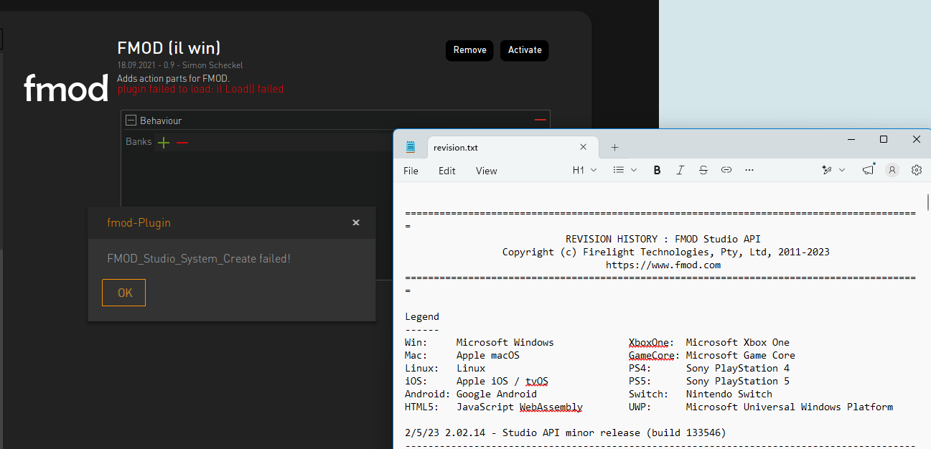Open the H1 heading dropdown
Image resolution: width=931 pixels, height=449 pixels.
pyautogui.click(x=584, y=170)
